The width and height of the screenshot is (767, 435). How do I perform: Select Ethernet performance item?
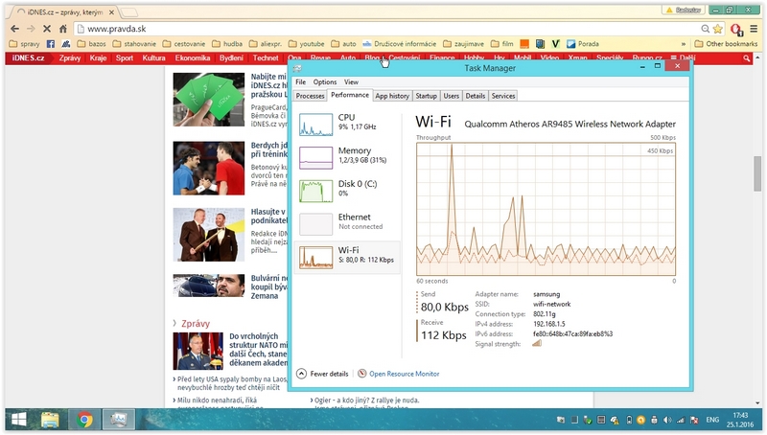[x=347, y=223]
